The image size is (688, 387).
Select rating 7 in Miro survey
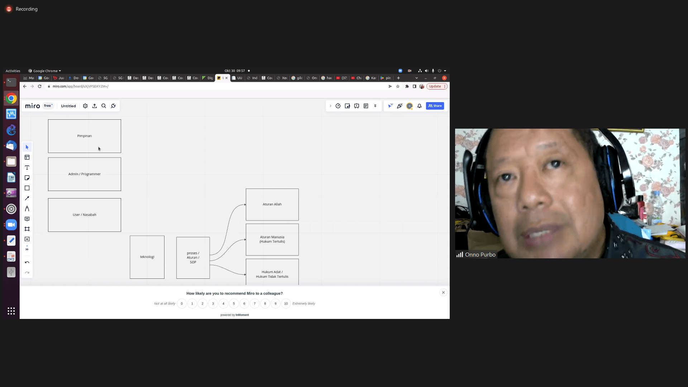point(255,304)
